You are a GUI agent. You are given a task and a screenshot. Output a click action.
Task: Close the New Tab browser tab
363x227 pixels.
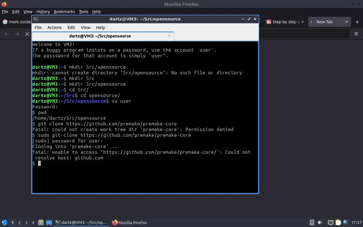(346, 22)
